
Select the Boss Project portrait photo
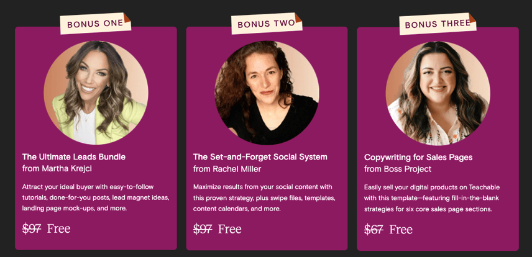click(438, 93)
